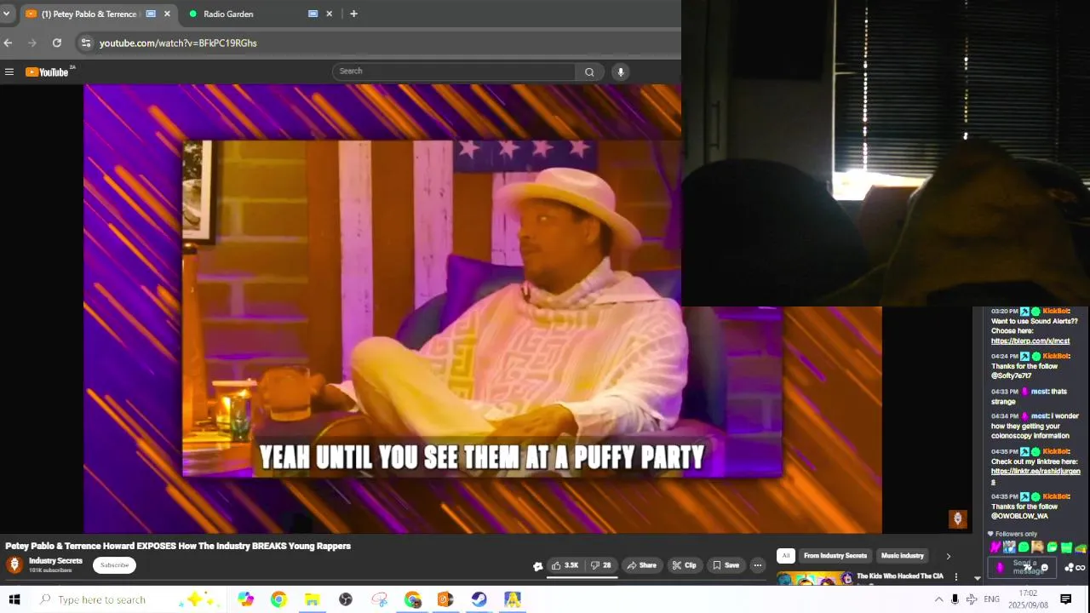Focus the YouTube search box
The height and width of the screenshot is (613, 1090).
pos(454,72)
